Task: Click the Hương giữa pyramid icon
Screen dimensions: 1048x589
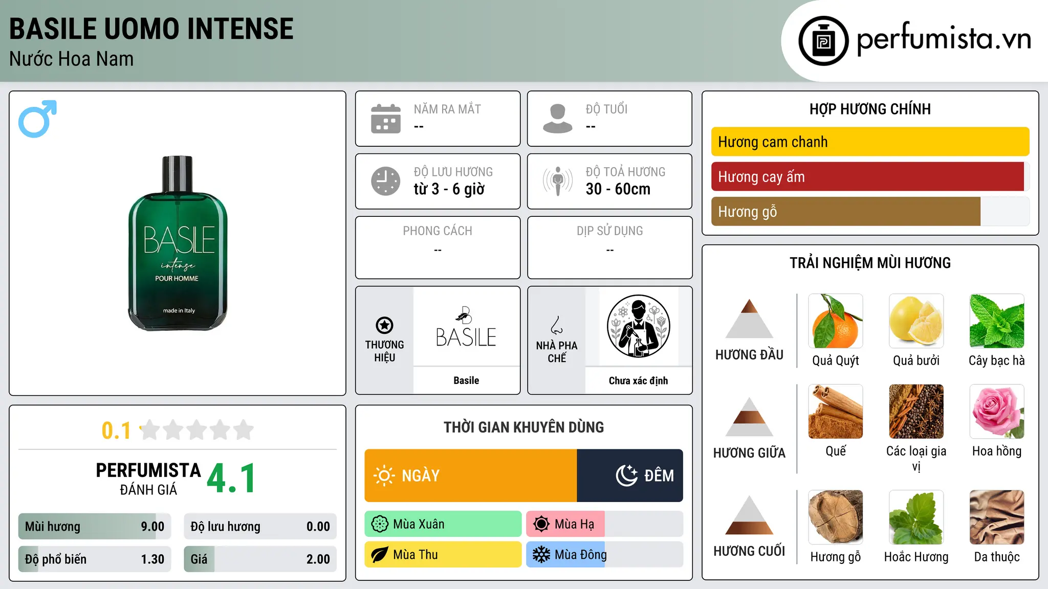Action: 749,417
